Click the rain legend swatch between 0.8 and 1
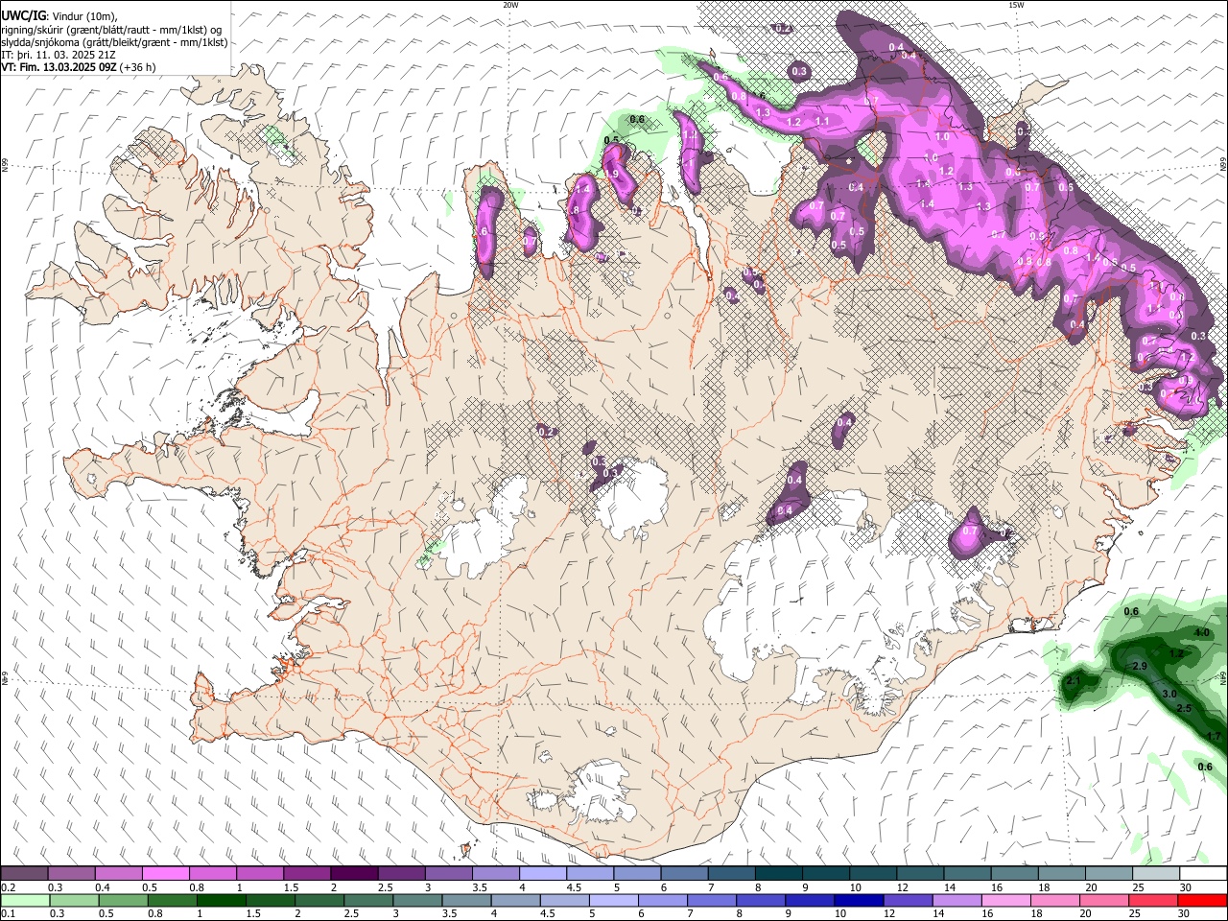 [x=172, y=900]
